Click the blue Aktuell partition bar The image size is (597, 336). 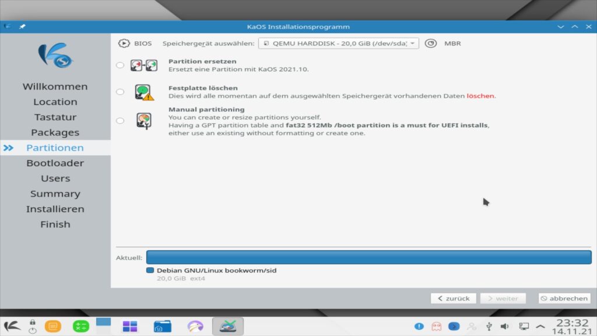click(x=368, y=257)
